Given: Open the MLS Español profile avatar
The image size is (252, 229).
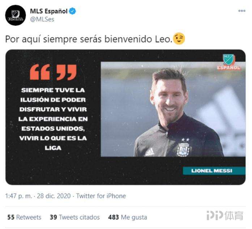Looking at the screenshot, I should 16,15.
